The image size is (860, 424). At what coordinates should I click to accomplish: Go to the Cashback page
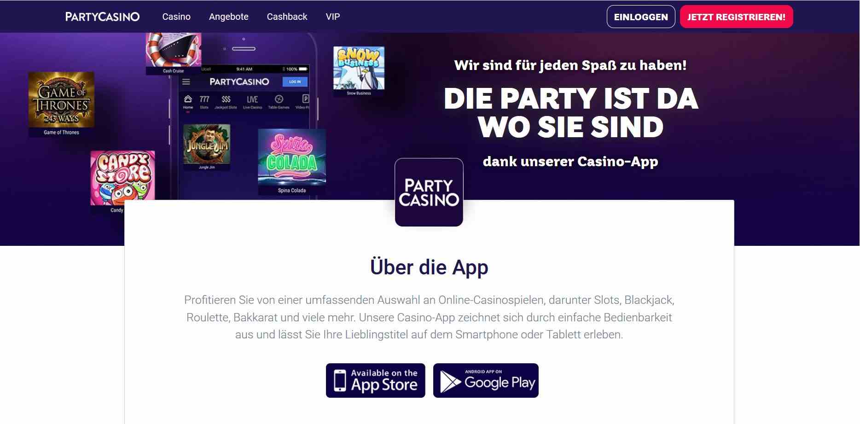coord(287,17)
